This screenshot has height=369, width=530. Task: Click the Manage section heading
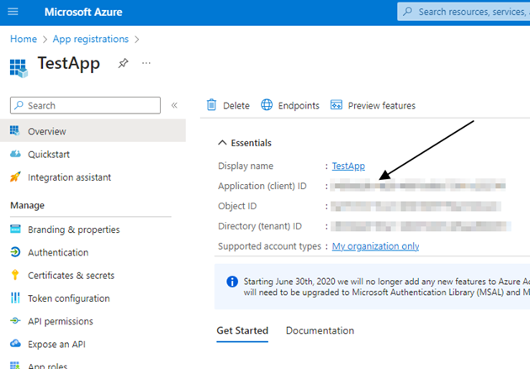28,205
